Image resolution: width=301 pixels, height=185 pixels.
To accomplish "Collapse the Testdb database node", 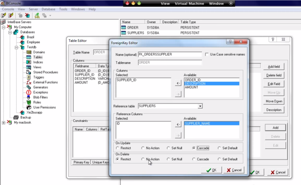I will [17, 47].
